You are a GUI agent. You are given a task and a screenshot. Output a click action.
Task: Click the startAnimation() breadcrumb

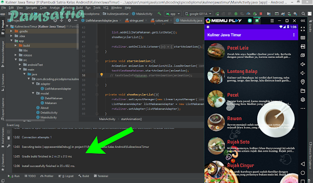tap(132, 119)
